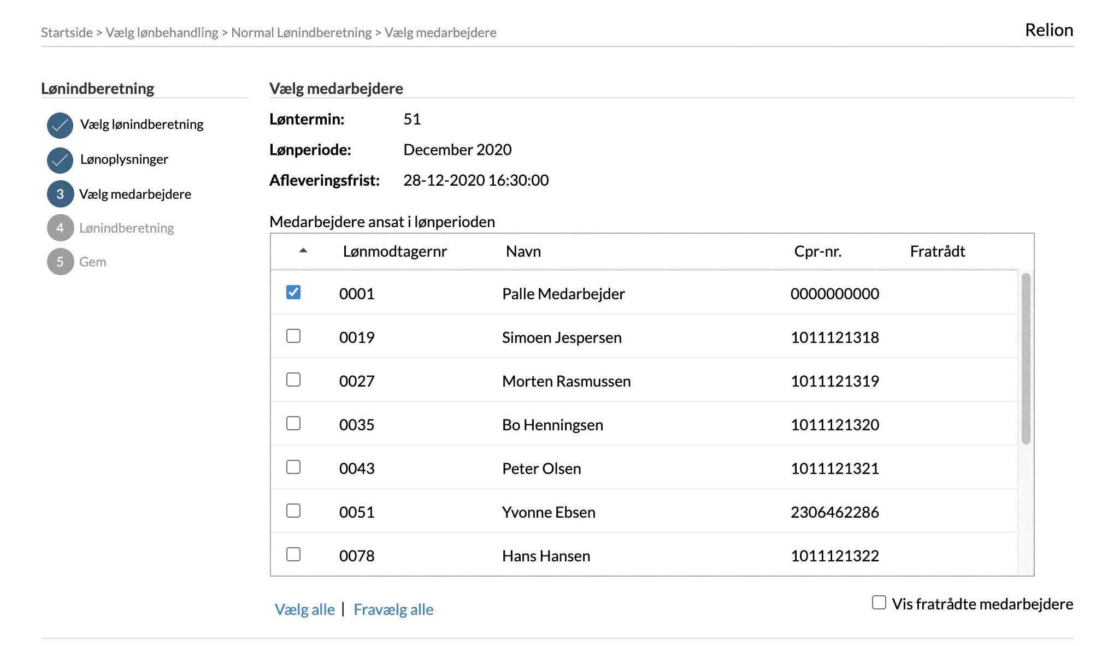1119x646 pixels.
Task: Click employee number 0019
Action: 357,337
